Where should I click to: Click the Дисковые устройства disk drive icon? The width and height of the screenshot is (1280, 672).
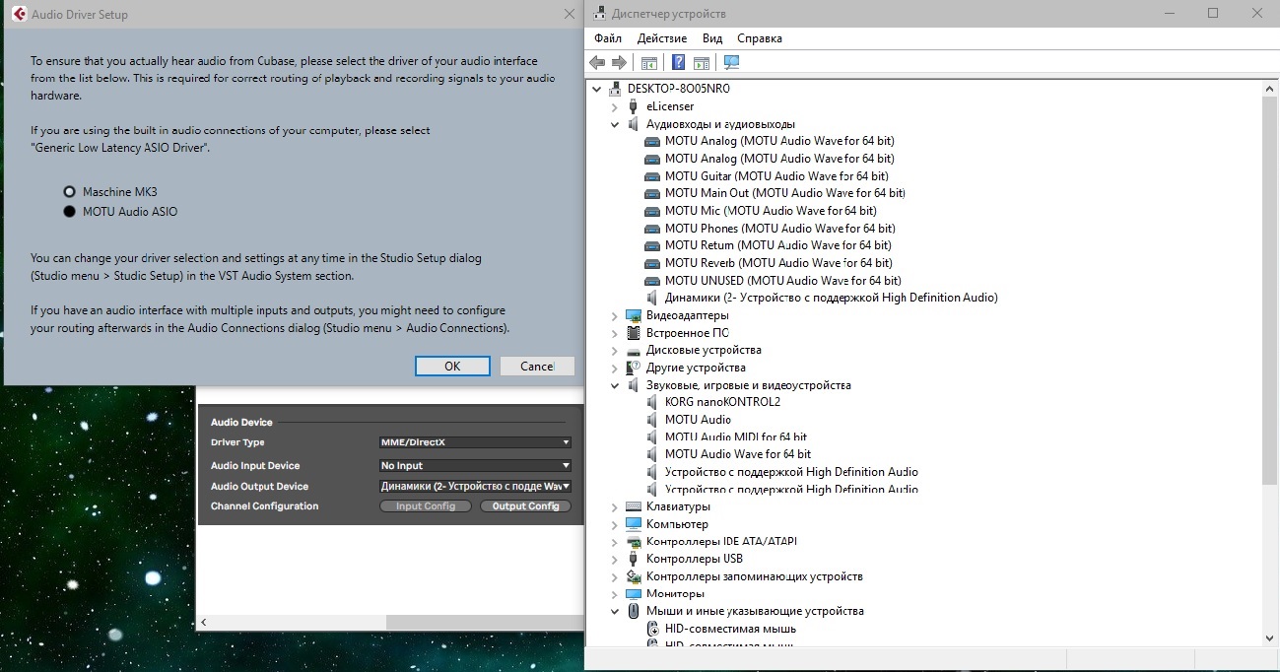[x=634, y=350]
